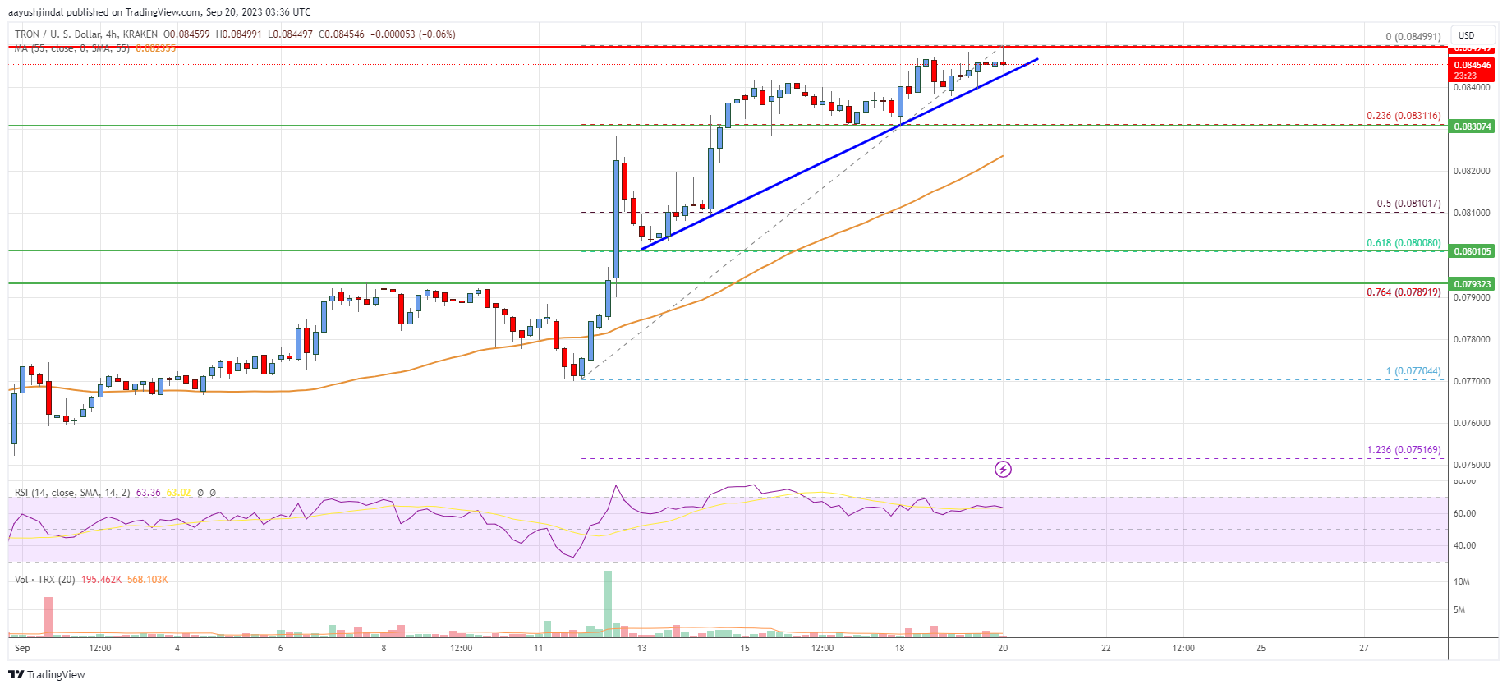Screen dimensions: 1507x689
Task: Click the date 8 on time axis
Action: [384, 648]
